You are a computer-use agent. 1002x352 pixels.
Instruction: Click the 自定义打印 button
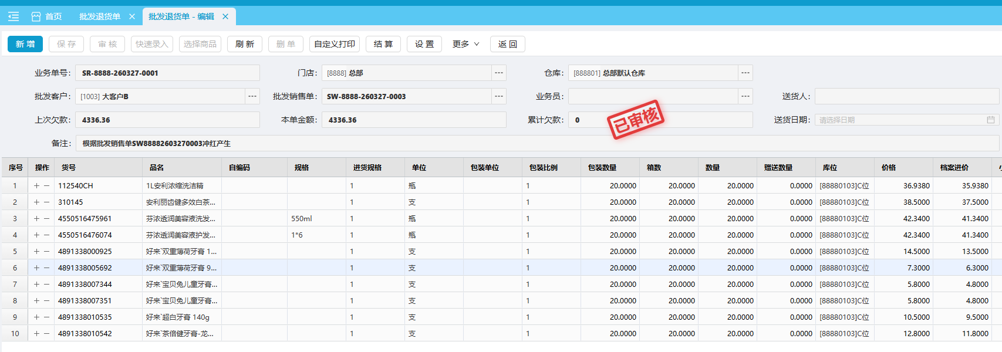(334, 44)
